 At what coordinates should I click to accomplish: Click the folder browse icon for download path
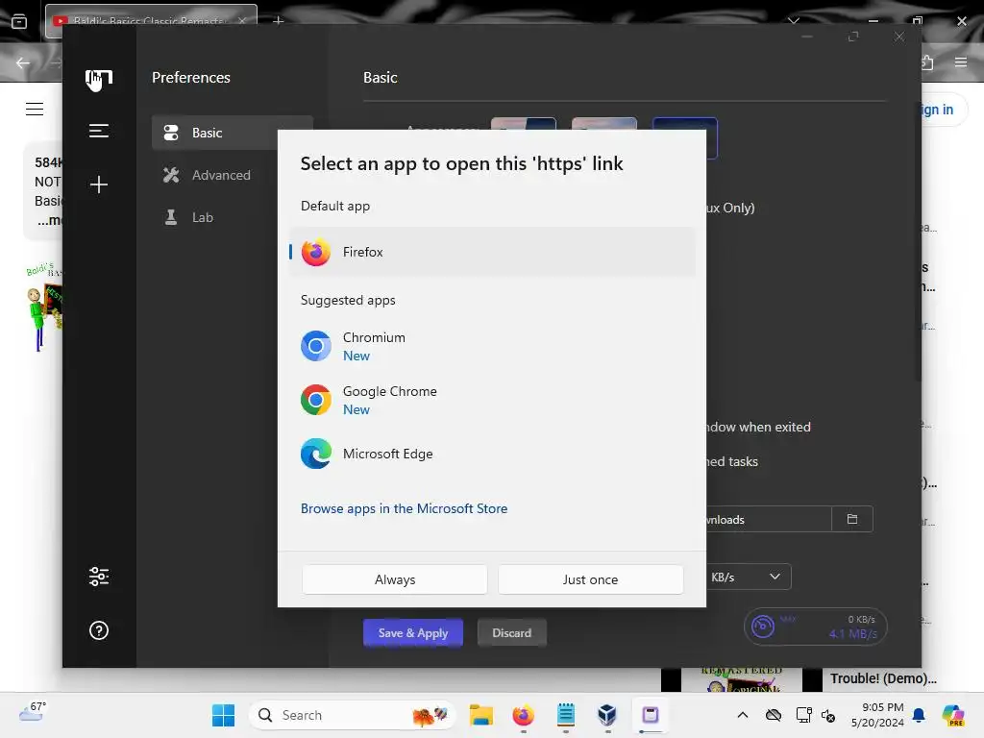click(x=851, y=519)
